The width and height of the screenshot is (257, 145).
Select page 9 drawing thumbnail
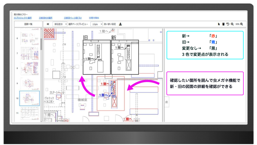pos(30,83)
